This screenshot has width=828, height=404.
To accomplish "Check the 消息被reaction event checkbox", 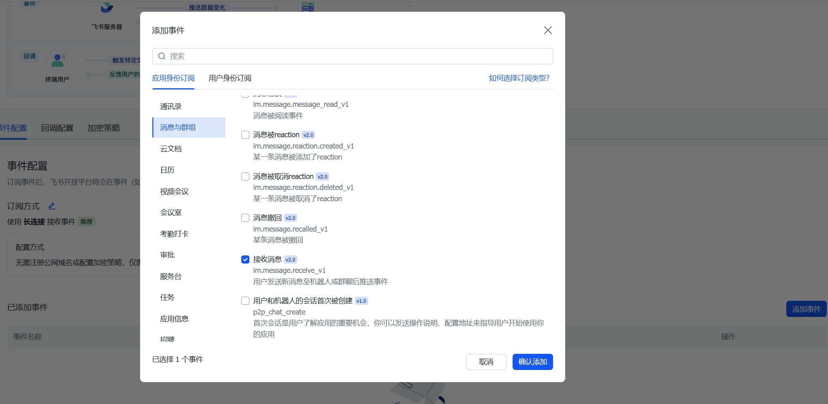I will point(245,135).
